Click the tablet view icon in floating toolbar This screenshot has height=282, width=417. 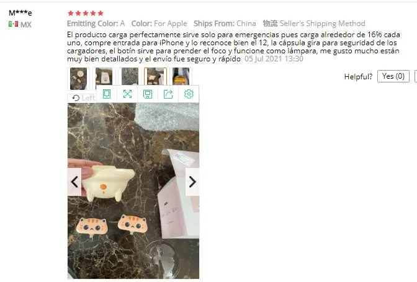[x=107, y=94]
